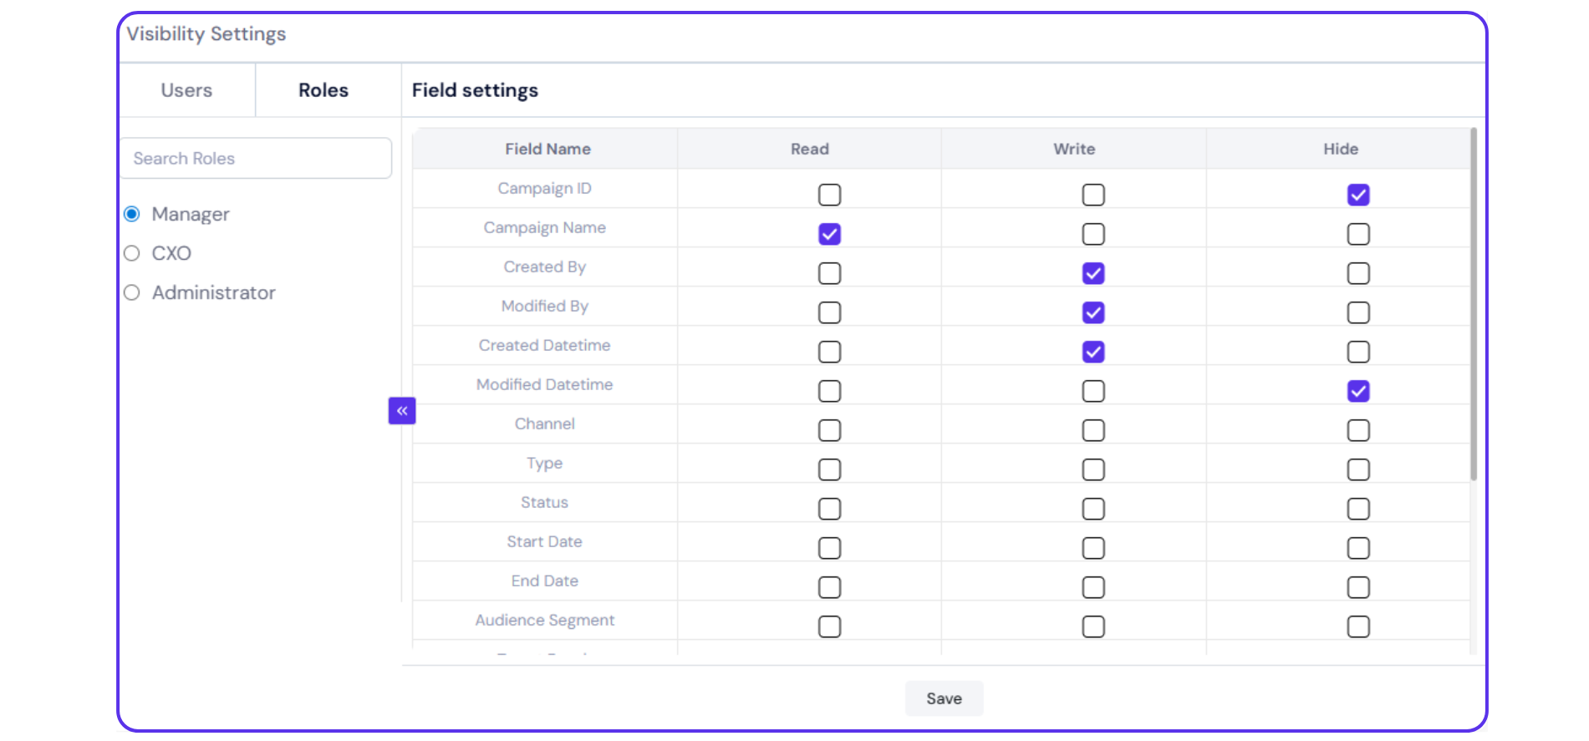
Task: Uncheck Hide for Campaign ID
Action: (x=1357, y=195)
